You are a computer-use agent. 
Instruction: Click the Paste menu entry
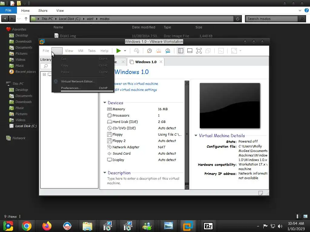(x=83, y=72)
